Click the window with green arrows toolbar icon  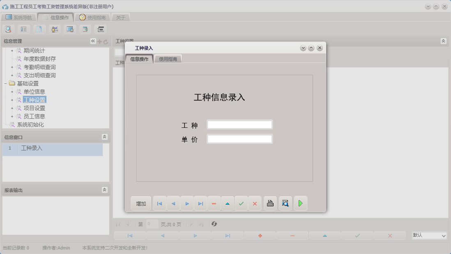tap(85, 29)
